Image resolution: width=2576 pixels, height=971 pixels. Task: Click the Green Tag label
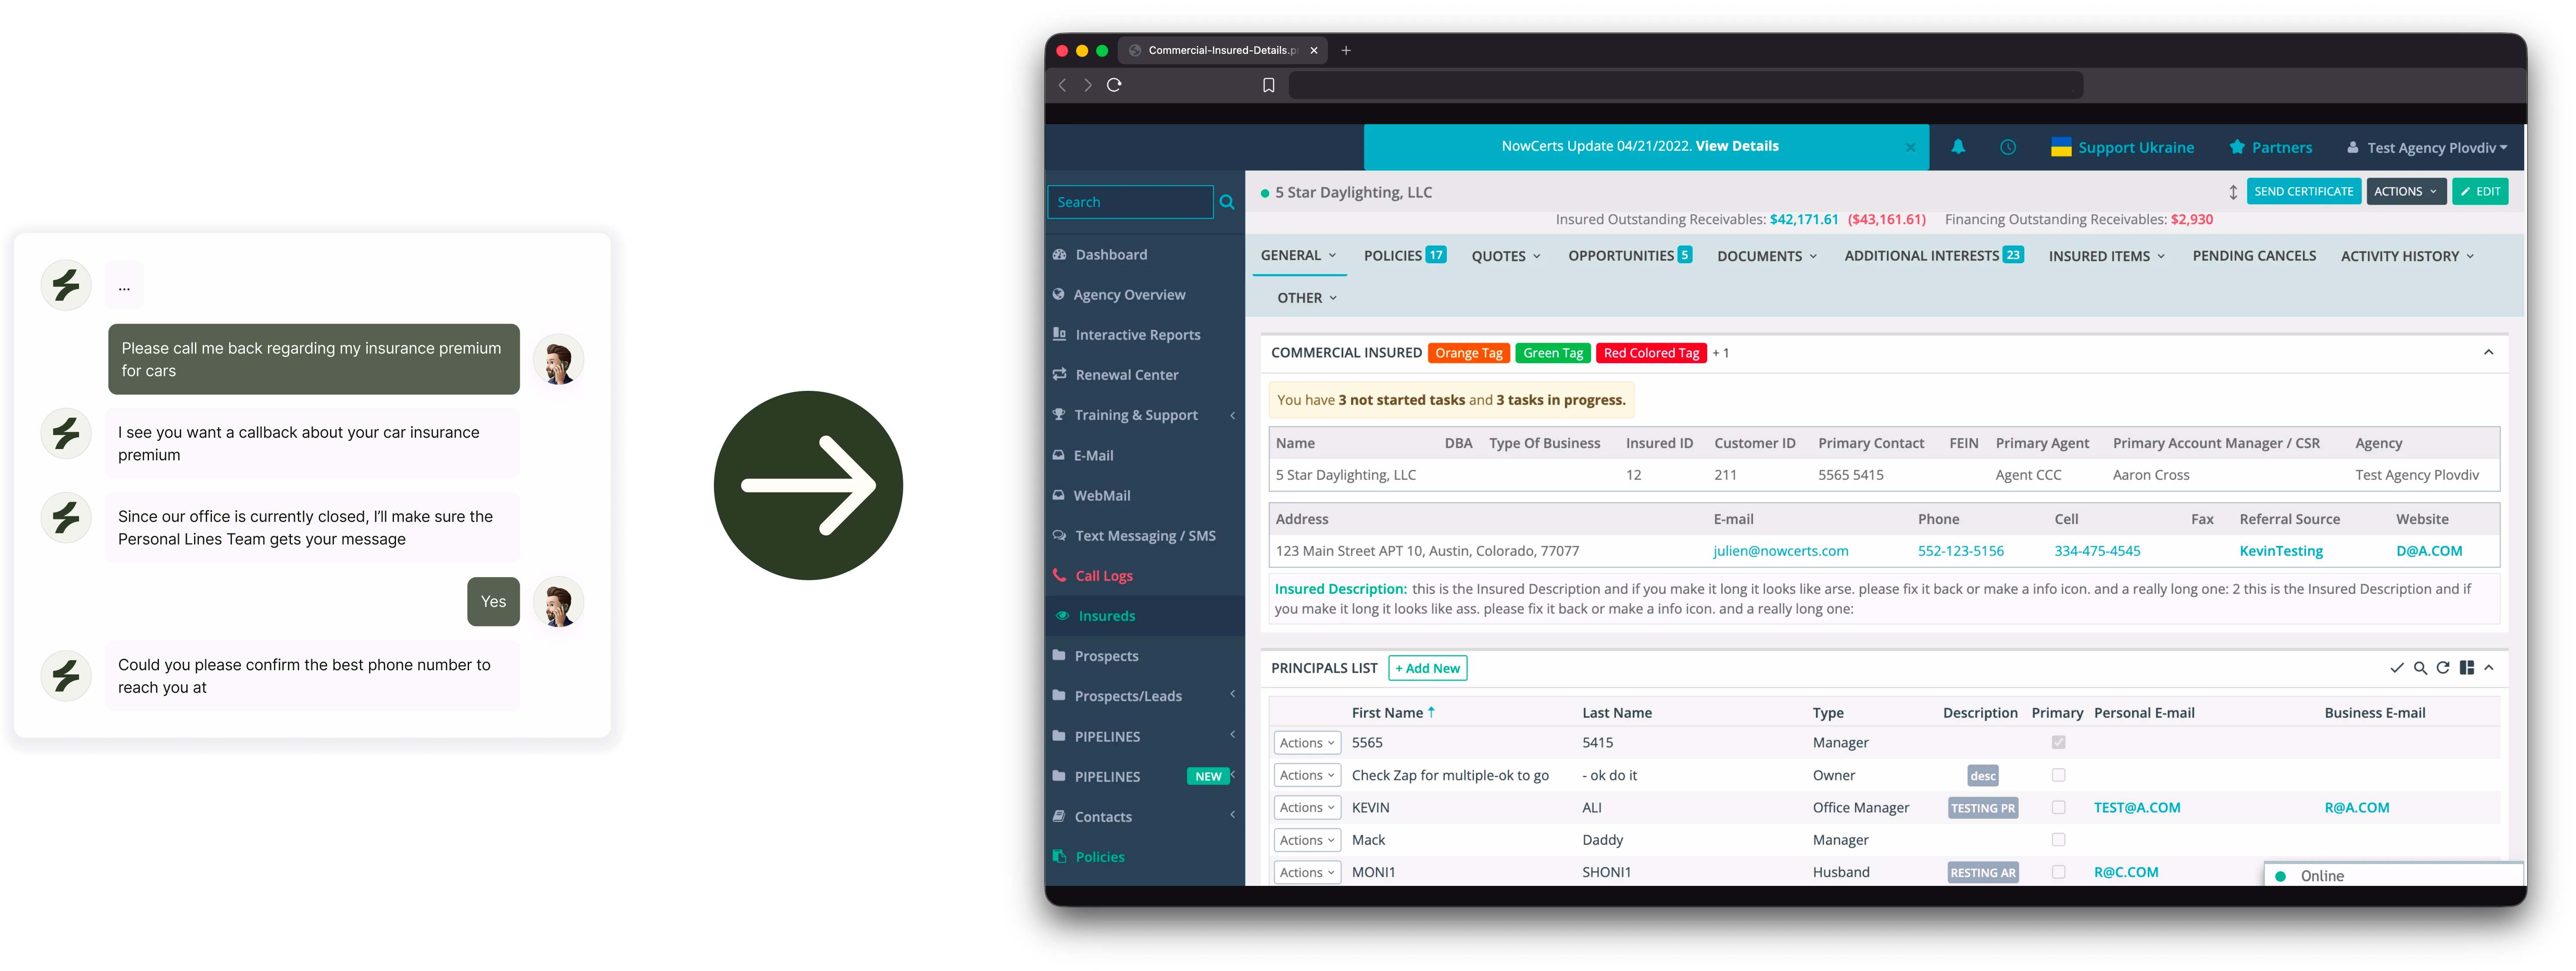click(1553, 353)
